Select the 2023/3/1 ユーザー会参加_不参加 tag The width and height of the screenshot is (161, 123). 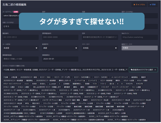[x=72, y=94]
